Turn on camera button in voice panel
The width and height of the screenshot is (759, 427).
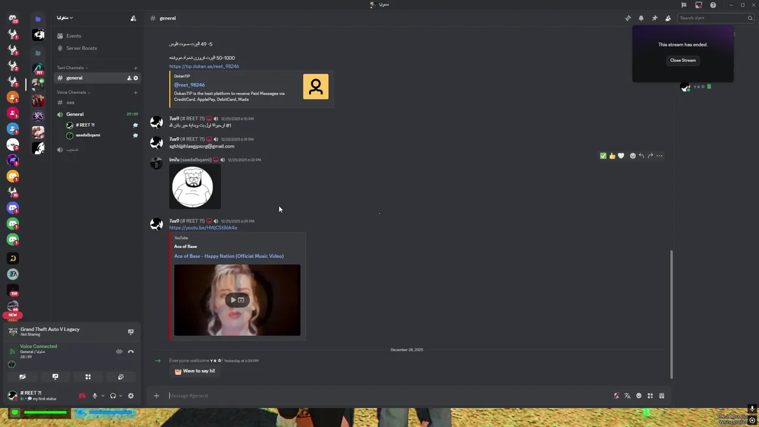point(23,377)
